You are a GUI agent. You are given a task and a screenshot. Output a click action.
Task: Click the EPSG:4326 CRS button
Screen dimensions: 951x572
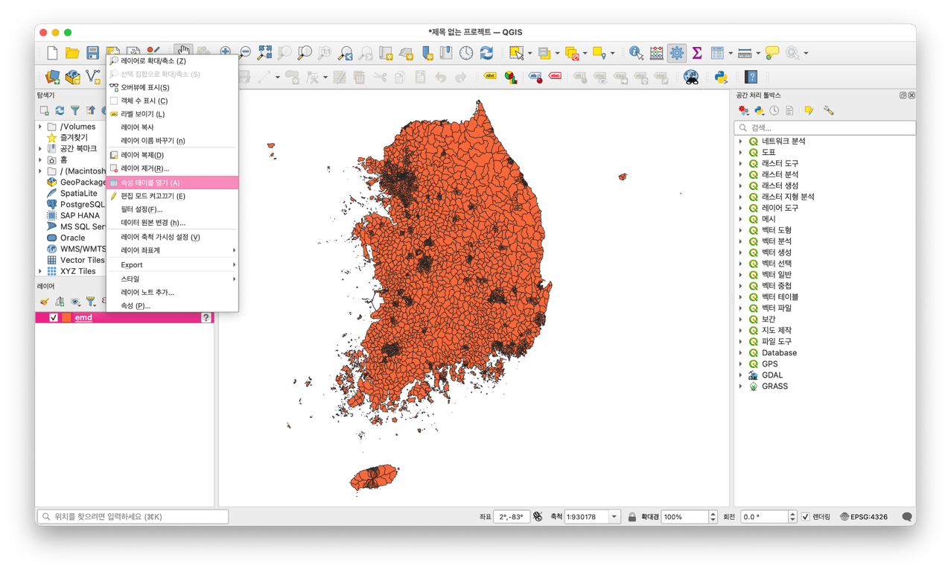[x=864, y=517]
